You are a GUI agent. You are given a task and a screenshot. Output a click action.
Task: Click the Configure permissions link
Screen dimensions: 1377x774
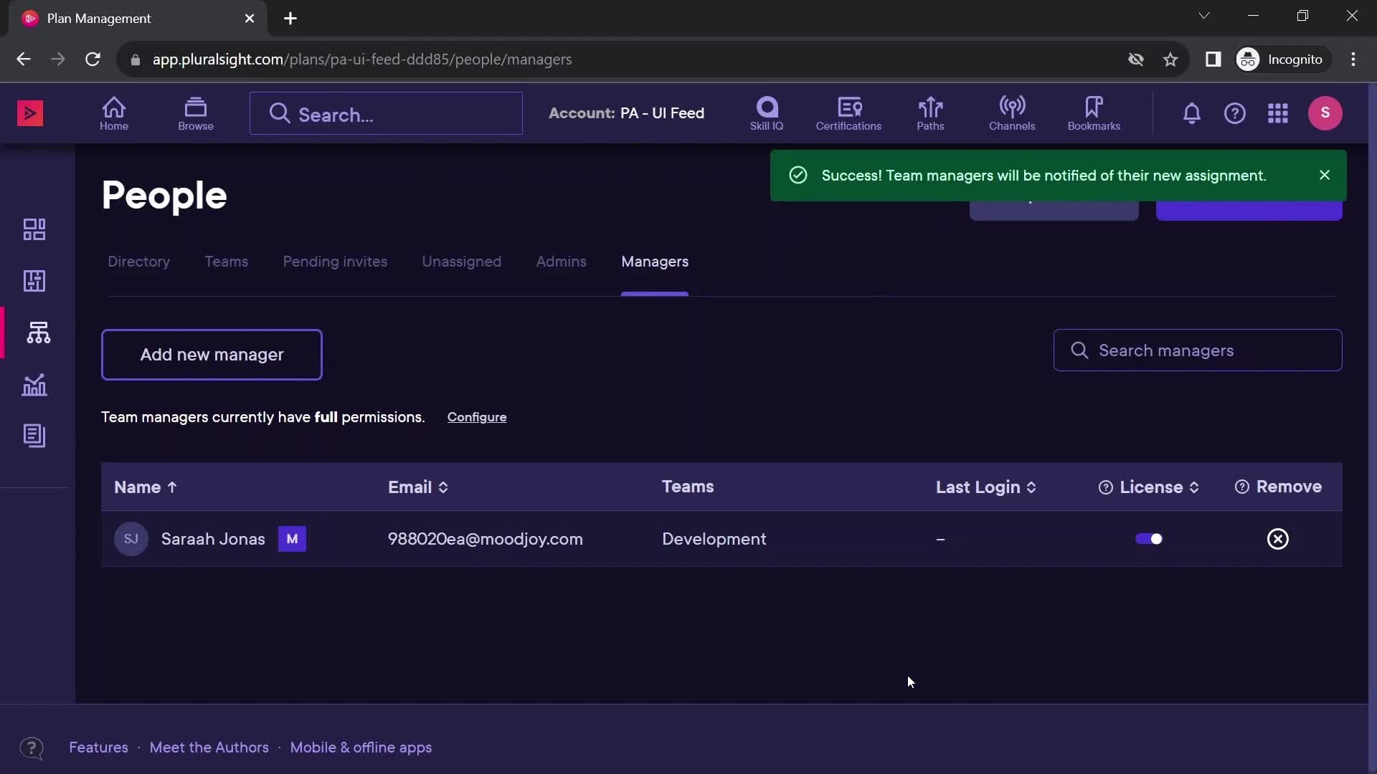click(x=477, y=417)
